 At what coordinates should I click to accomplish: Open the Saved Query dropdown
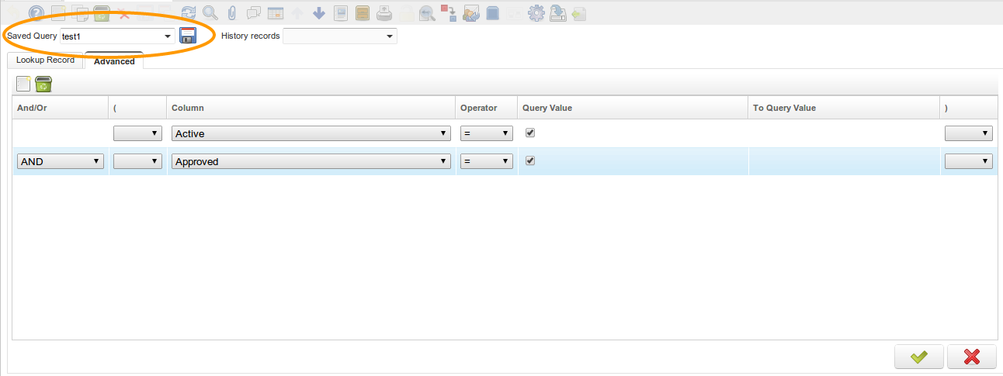click(168, 36)
